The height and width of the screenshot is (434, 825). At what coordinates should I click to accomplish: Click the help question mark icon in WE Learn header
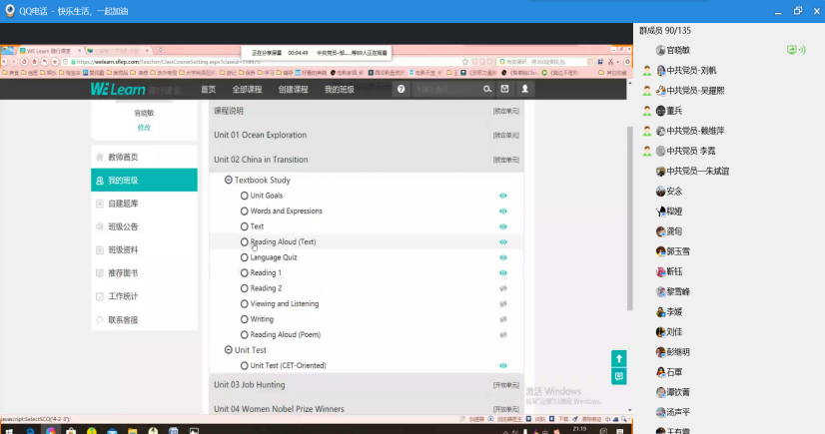402,89
